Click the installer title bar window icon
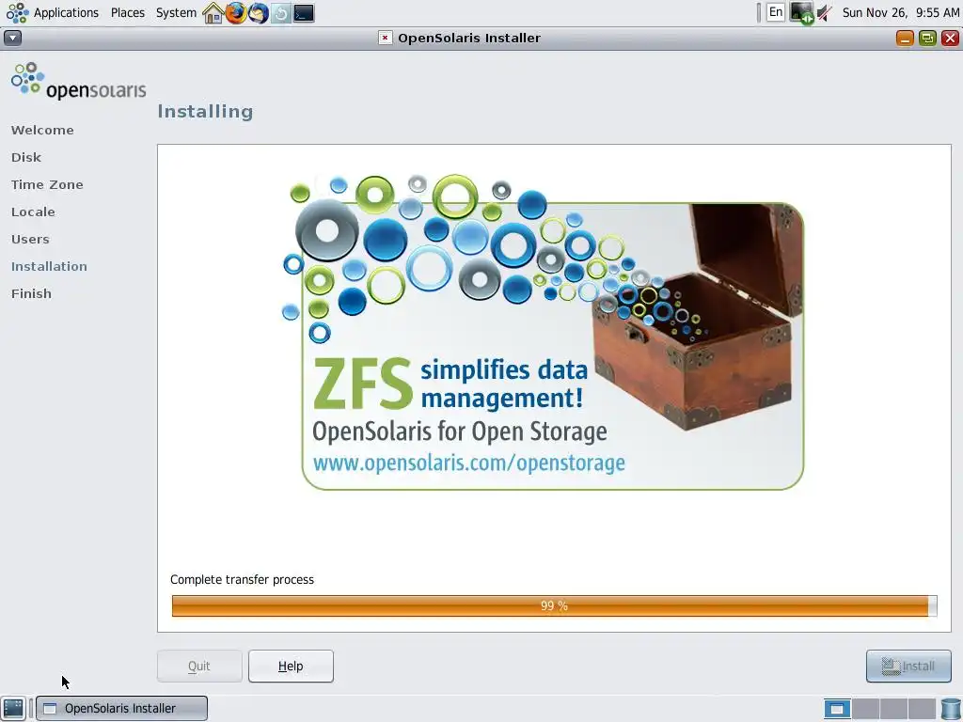The height and width of the screenshot is (722, 963). click(x=385, y=38)
